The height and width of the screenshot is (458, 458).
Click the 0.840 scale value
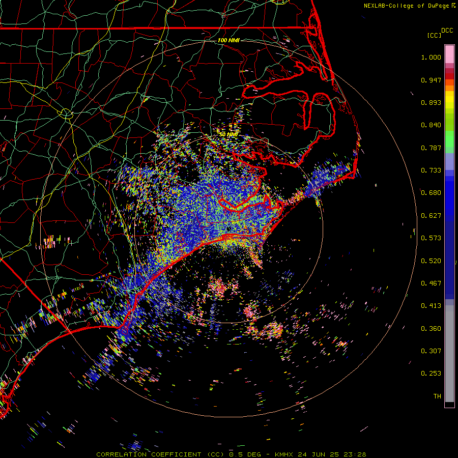tap(431, 125)
